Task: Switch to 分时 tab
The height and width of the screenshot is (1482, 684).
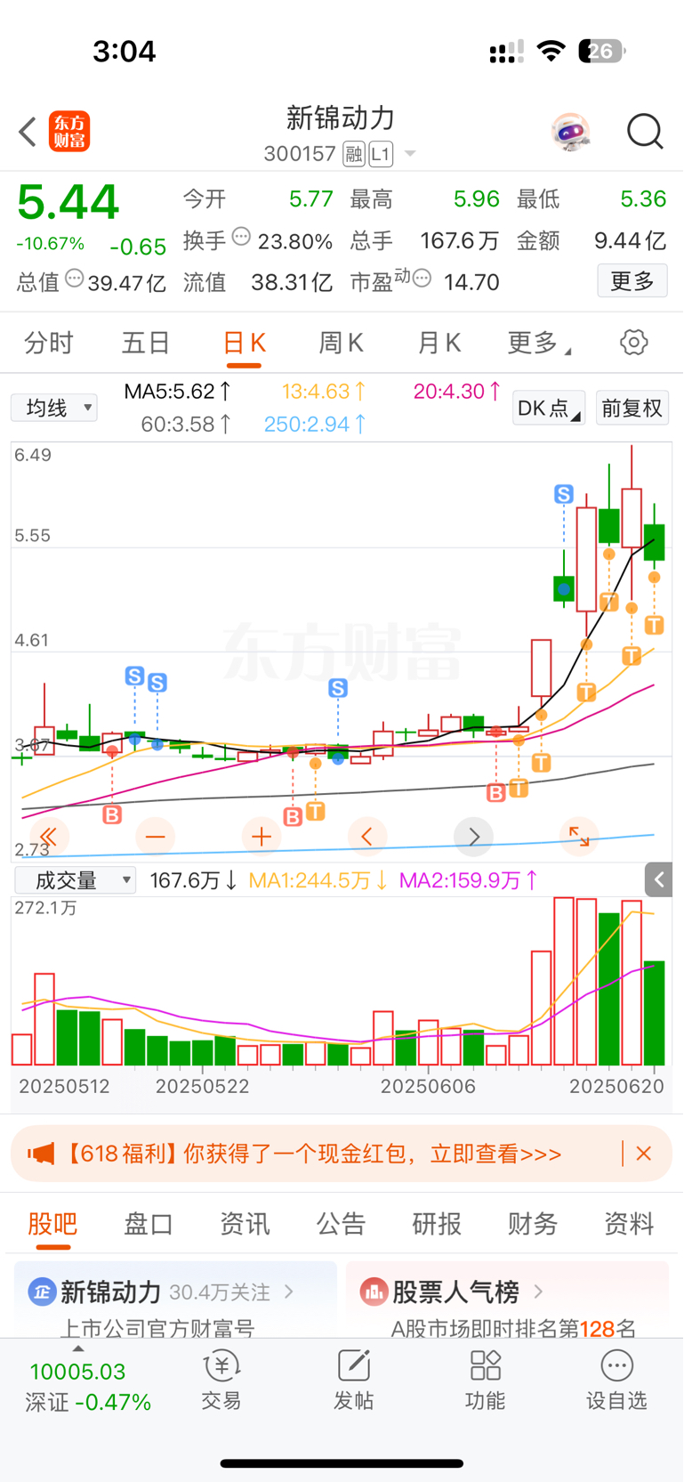Action: (49, 343)
